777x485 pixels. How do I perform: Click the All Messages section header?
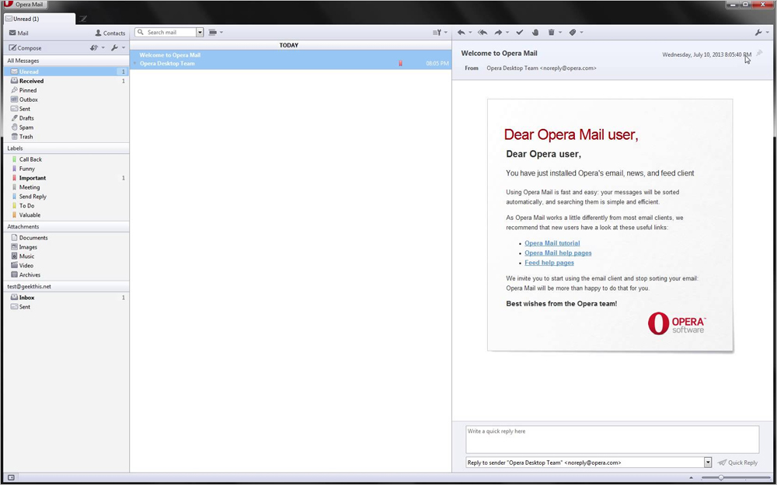coord(66,61)
